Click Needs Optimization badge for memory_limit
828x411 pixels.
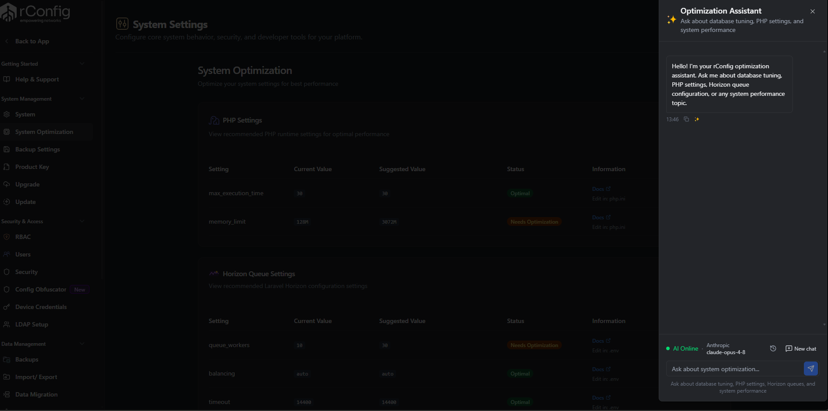coord(534,222)
